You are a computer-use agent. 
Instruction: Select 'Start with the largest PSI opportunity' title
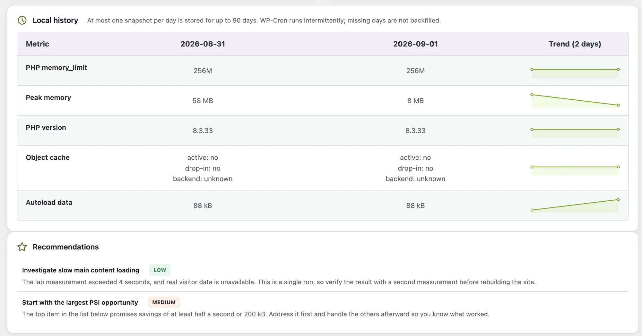pyautogui.click(x=80, y=302)
